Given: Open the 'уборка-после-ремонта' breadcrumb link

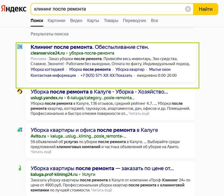Looking at the screenshot, I should pyautogui.click(x=92, y=53).
